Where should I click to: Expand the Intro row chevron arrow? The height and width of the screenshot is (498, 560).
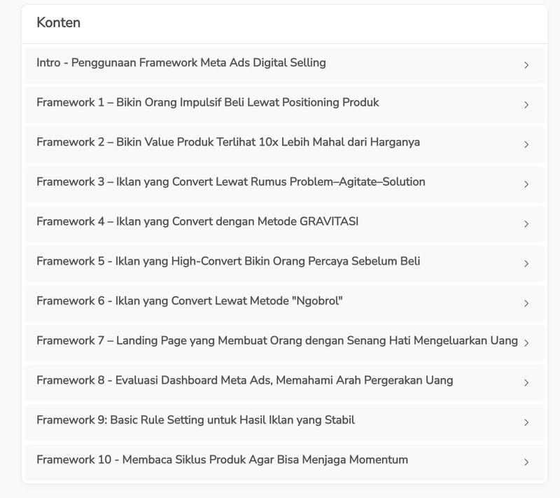pos(526,65)
